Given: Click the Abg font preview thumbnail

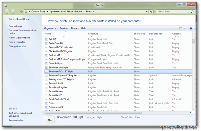Looking at the screenshot, I should click(50, 119).
